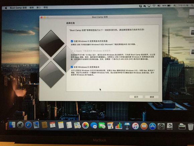The height and width of the screenshot is (146, 194).
Task: Open iTunes music note icon
Action: (x=135, y=126)
